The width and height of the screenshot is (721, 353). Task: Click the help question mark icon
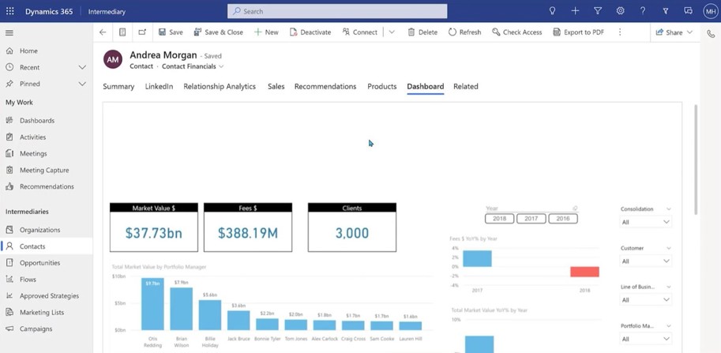pos(643,11)
